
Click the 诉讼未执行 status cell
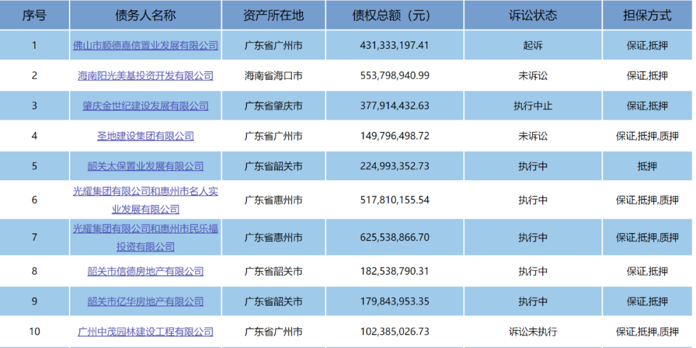[533, 332]
